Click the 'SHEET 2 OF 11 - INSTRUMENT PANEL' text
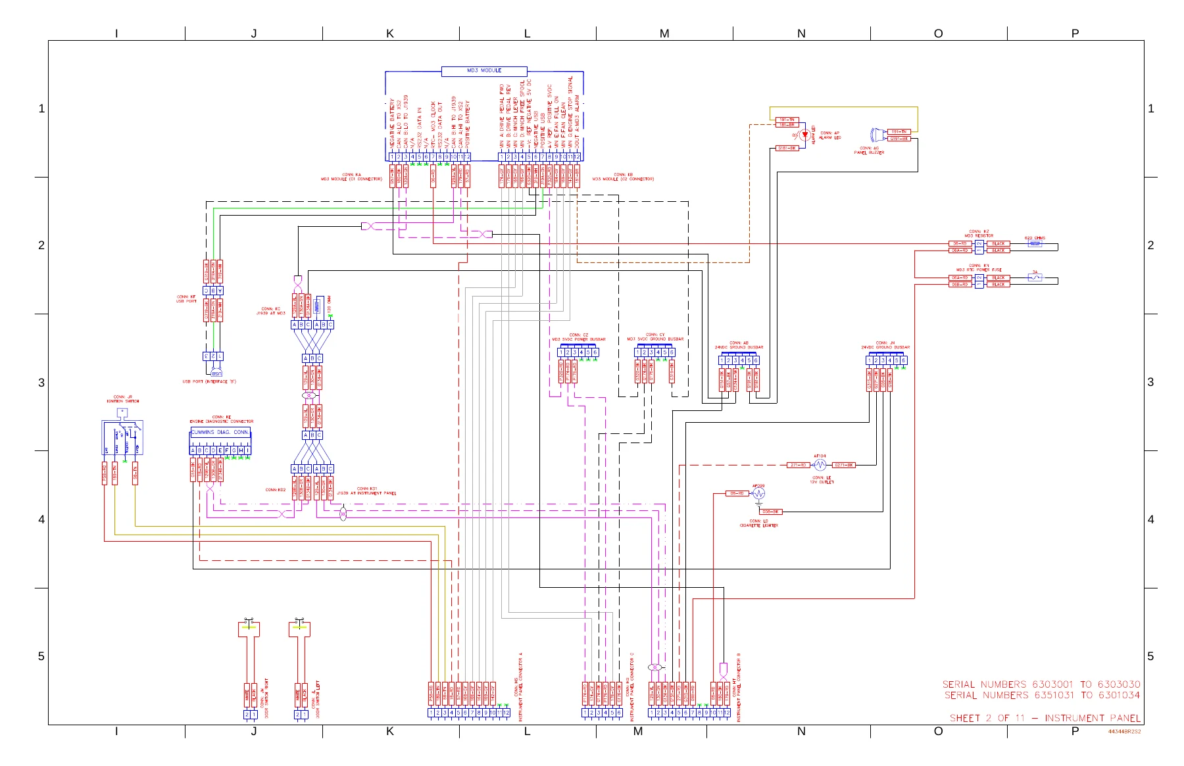Screen dimensions: 1184x766 (x=1045, y=718)
